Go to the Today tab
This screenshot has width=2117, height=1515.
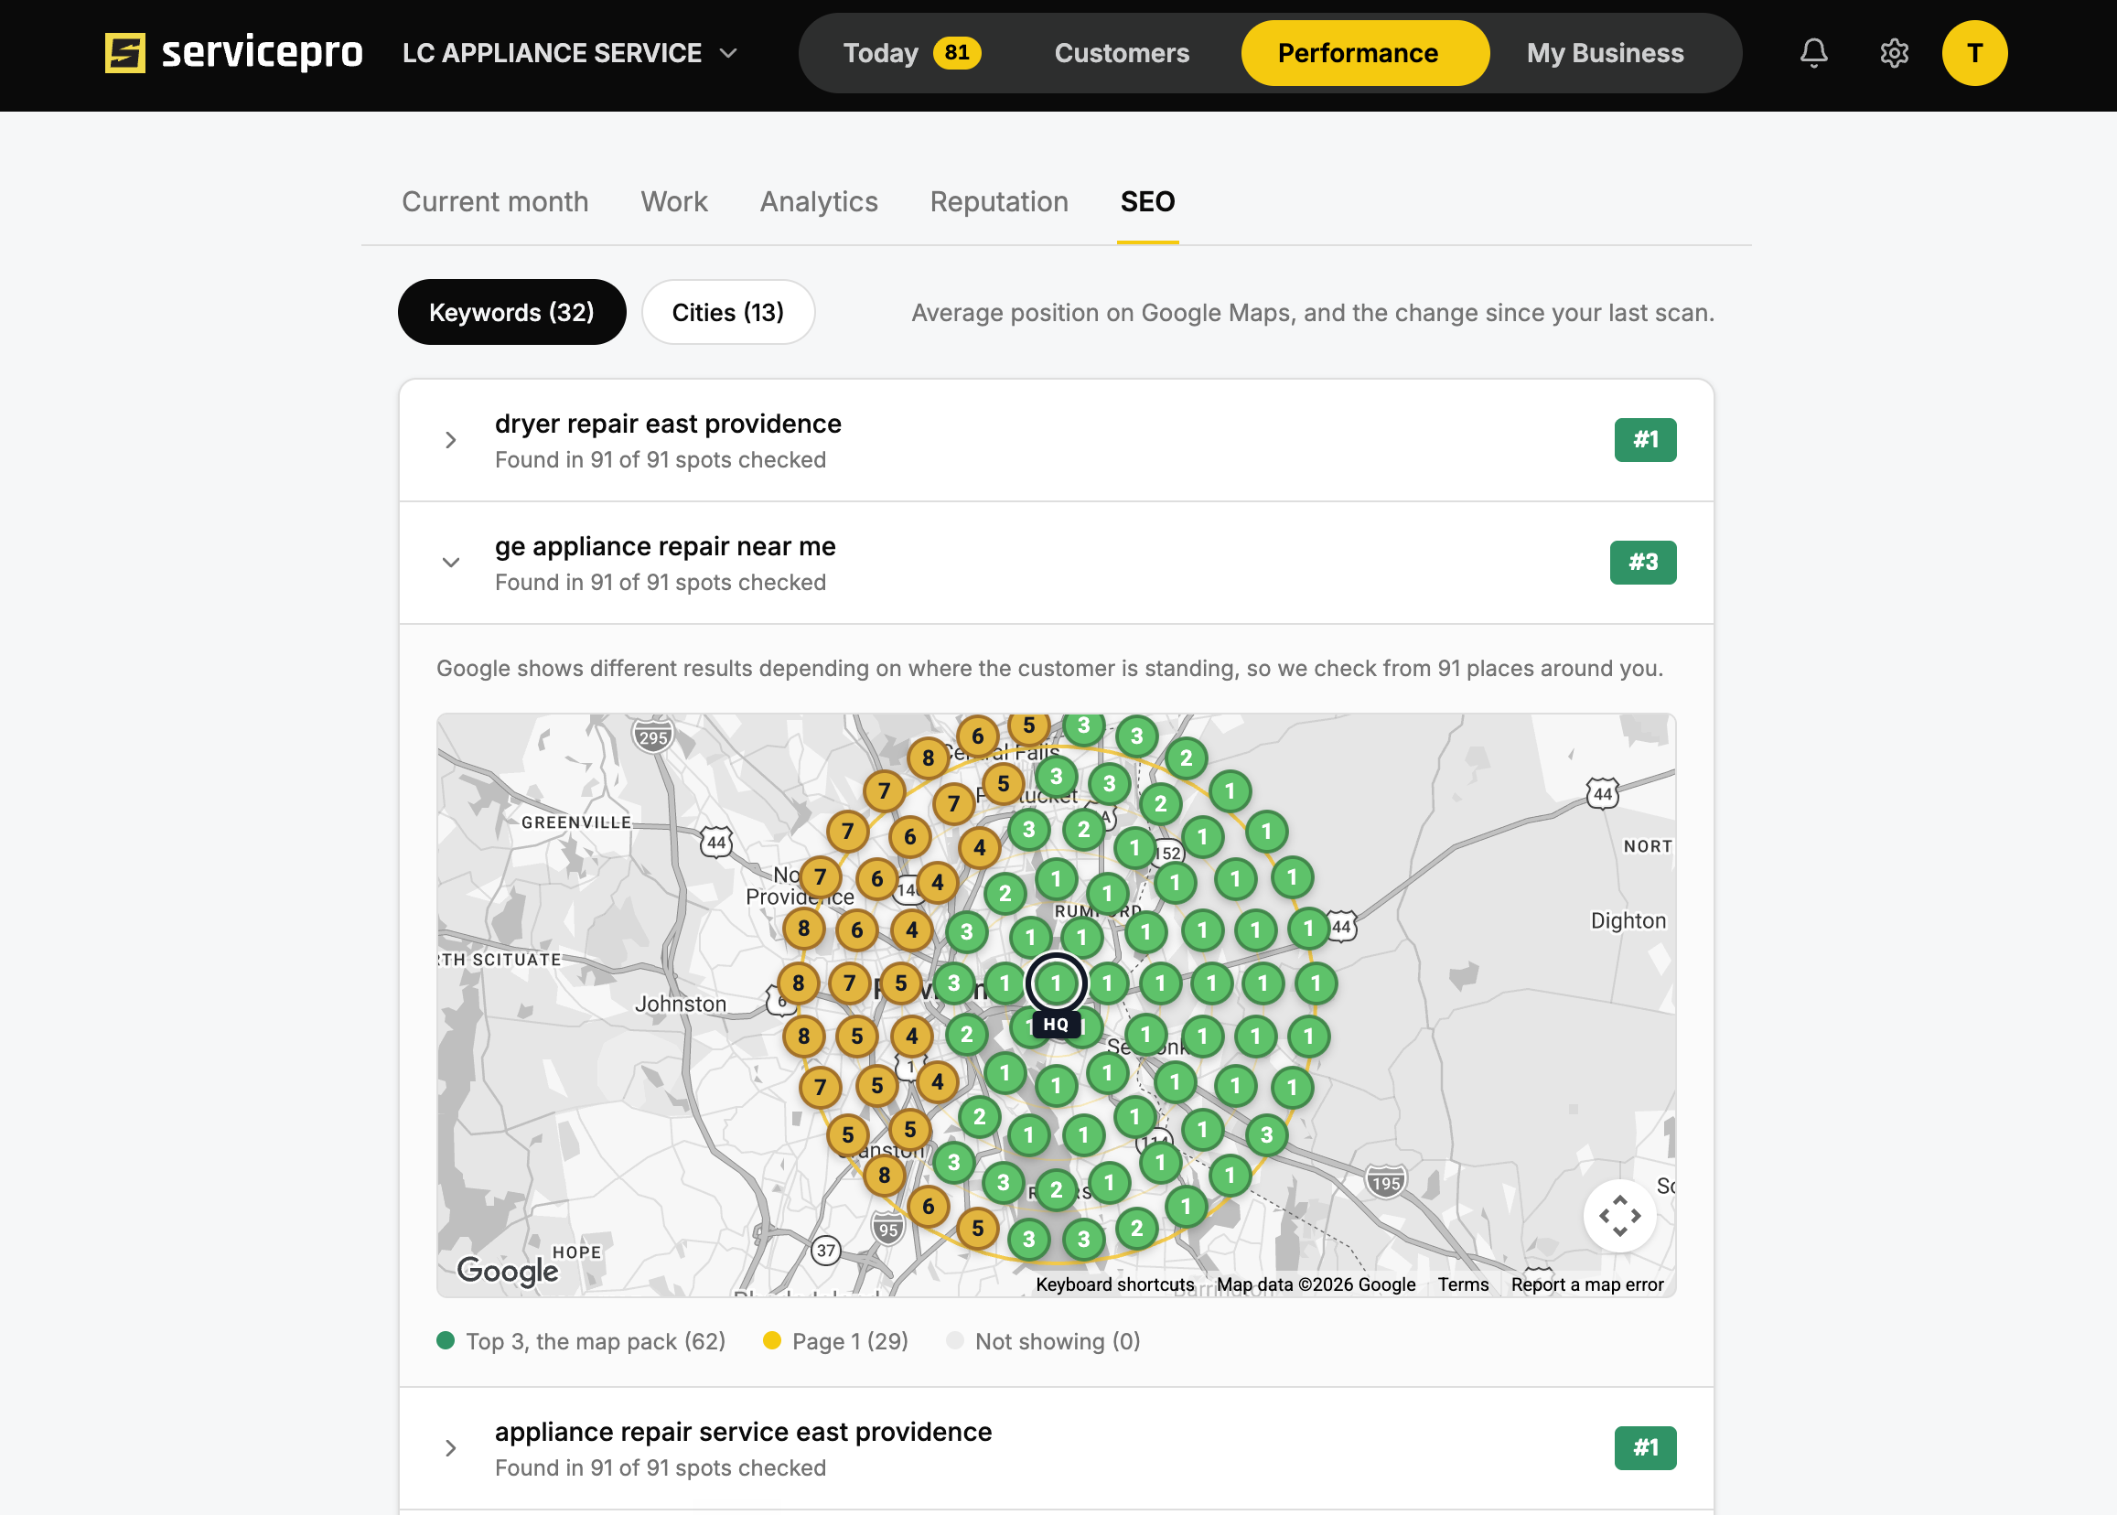point(911,53)
